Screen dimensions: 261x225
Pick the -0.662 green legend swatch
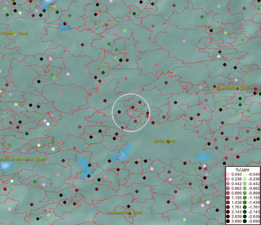[x=245, y=189]
